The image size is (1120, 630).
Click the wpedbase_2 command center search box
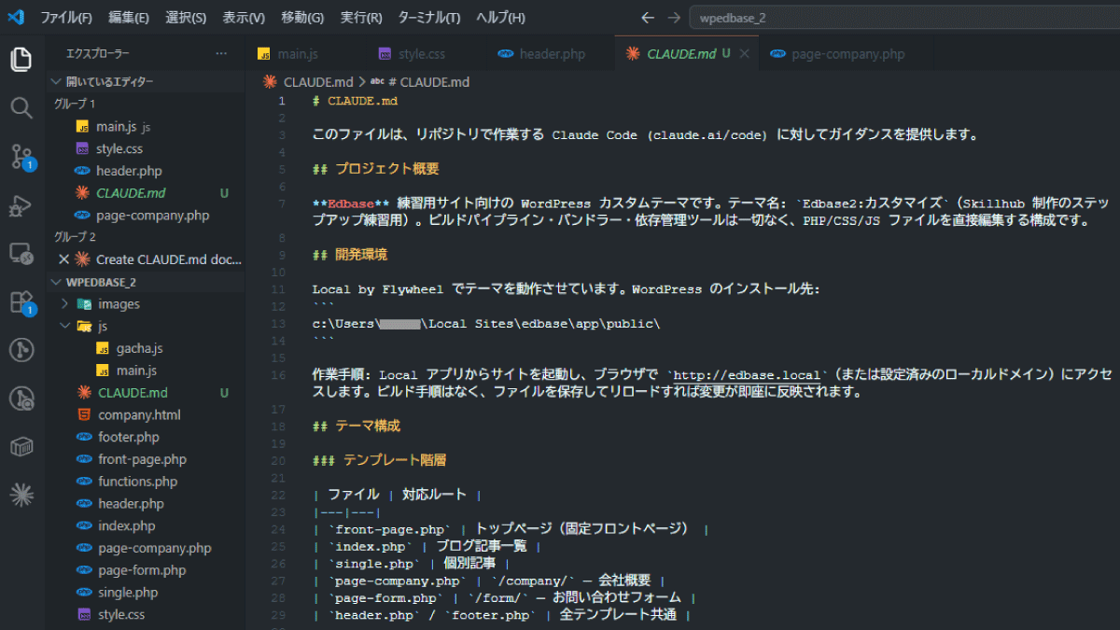pyautogui.click(x=903, y=17)
